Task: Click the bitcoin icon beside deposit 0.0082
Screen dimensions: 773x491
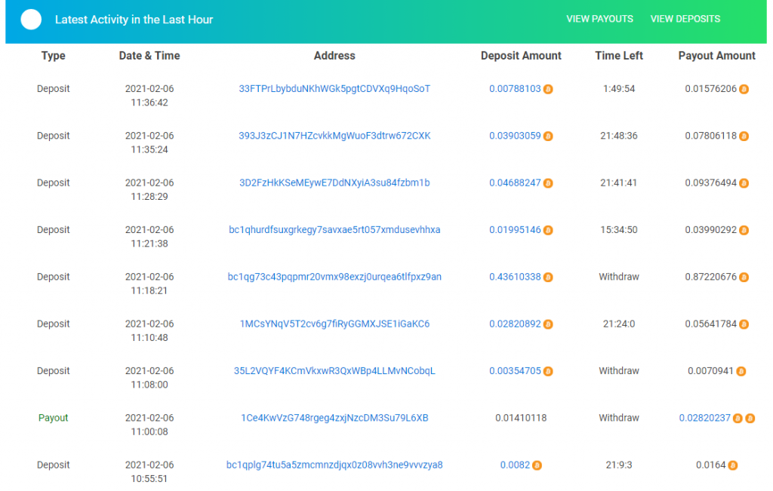Action: pyautogui.click(x=537, y=465)
